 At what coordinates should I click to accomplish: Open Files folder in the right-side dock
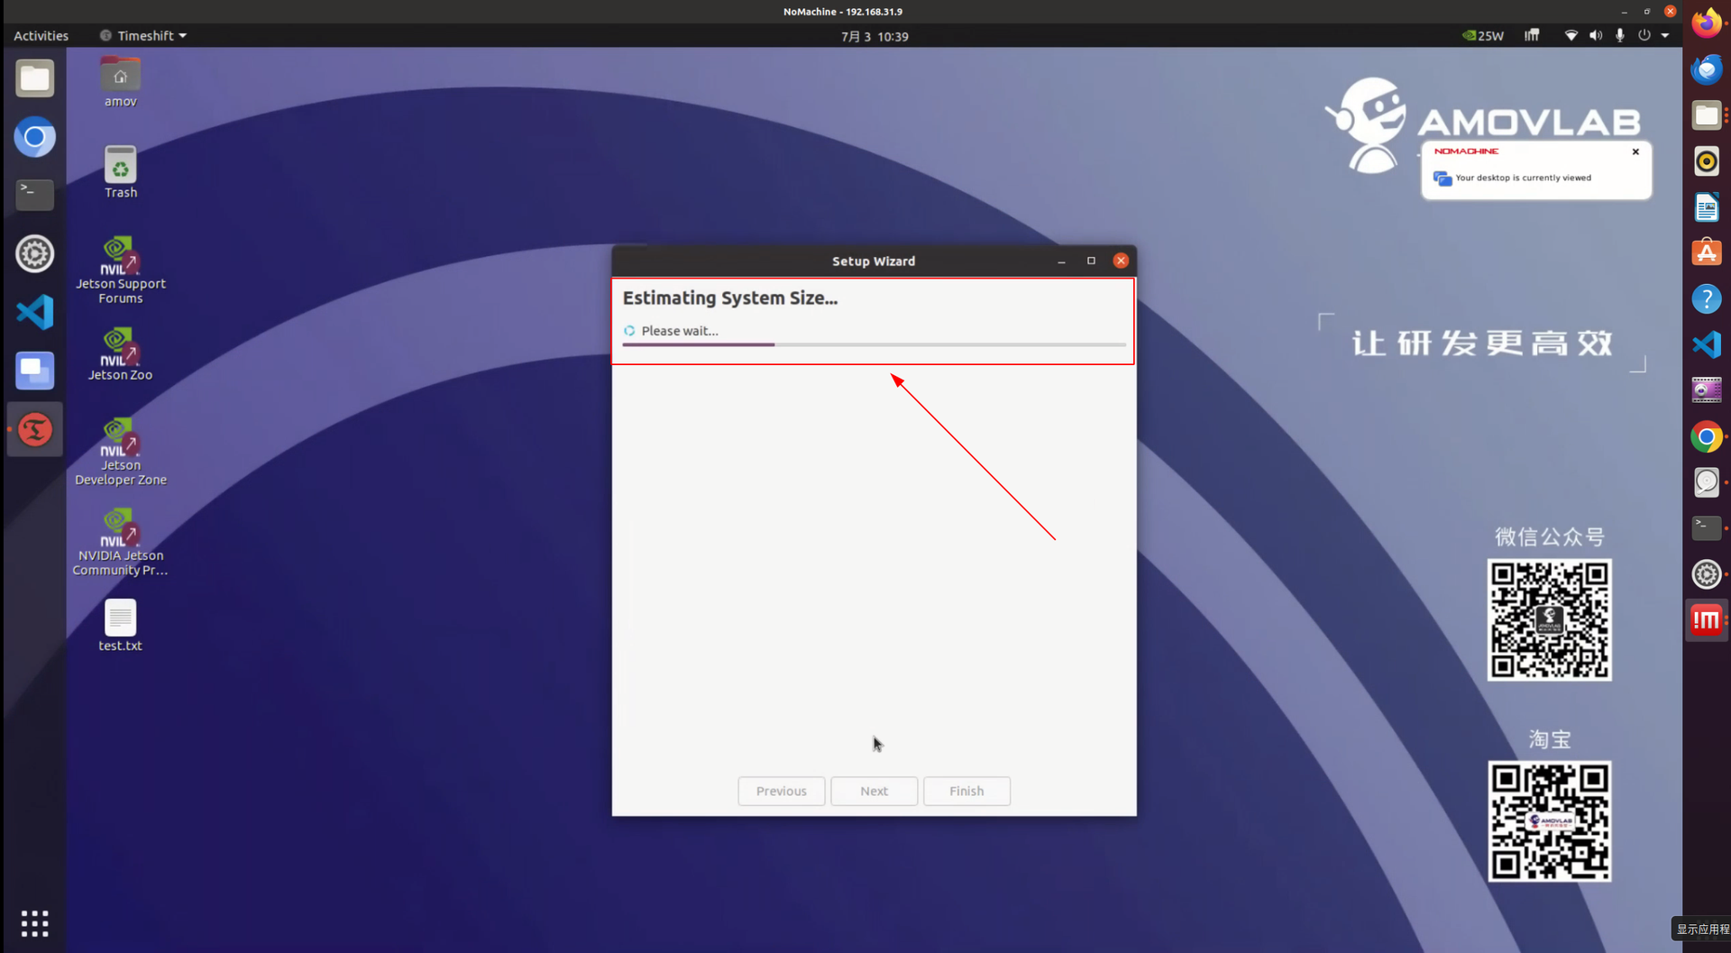(x=1706, y=115)
